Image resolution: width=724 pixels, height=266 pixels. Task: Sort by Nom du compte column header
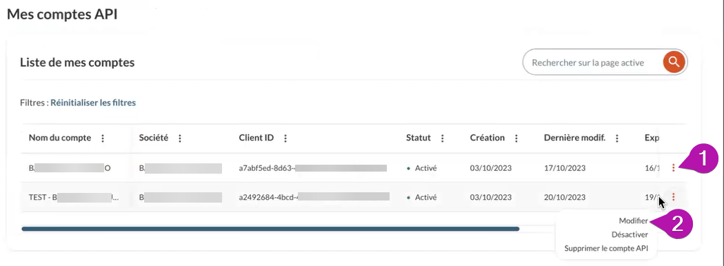click(x=60, y=138)
